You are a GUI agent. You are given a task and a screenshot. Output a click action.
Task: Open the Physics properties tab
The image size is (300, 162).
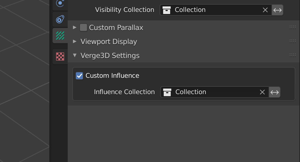60,3
